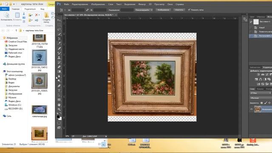Swap width and height crop values
The width and height of the screenshot is (272, 153).
coord(87,10)
